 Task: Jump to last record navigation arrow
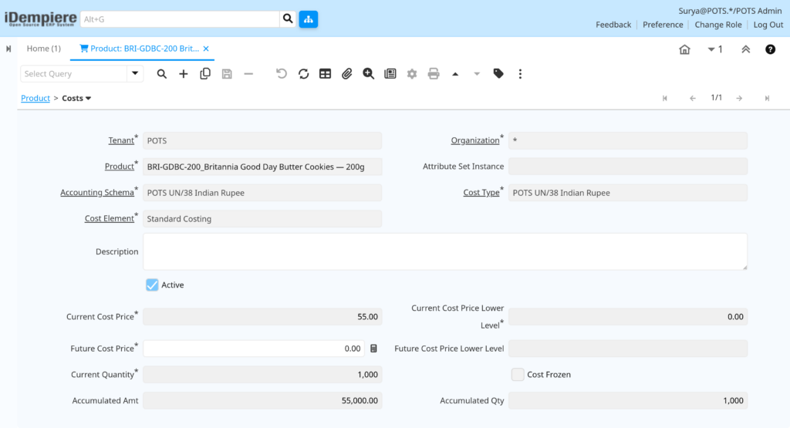click(x=767, y=98)
